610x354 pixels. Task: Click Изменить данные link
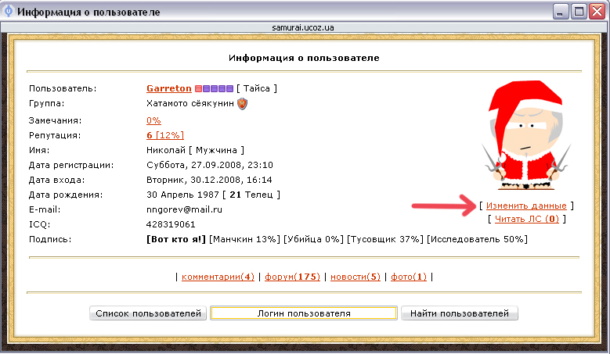tap(526, 206)
